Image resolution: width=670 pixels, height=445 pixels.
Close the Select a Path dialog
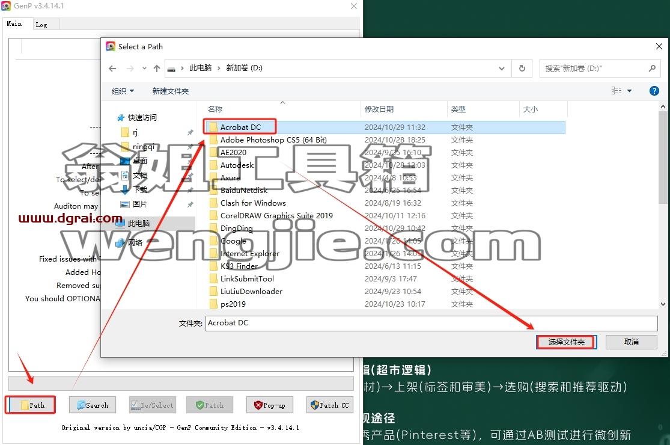[x=659, y=46]
